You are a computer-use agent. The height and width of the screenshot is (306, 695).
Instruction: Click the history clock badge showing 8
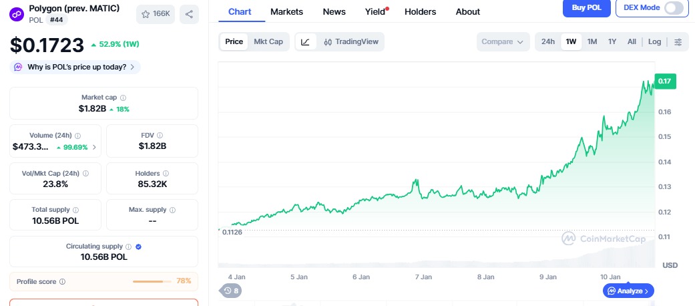tap(231, 291)
